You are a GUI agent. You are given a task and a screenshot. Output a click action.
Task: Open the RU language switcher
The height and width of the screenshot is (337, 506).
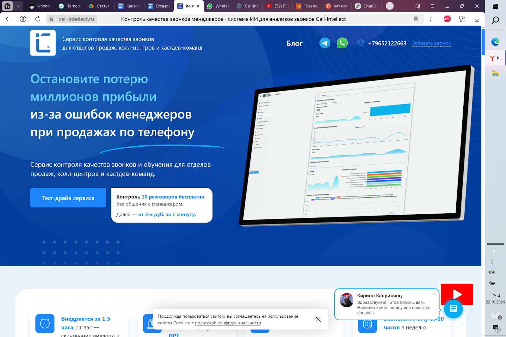coord(495,251)
